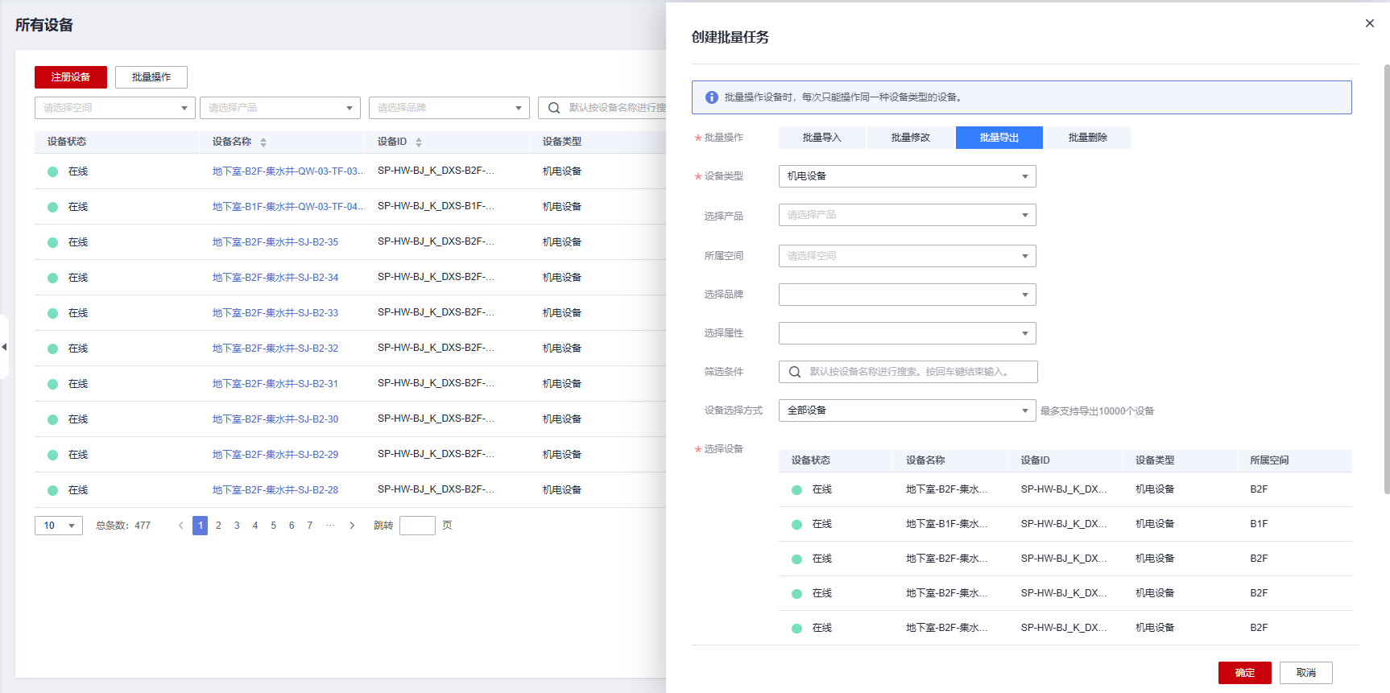Click the 注册设备 button
Screen dimensions: 1390x693
click(71, 77)
